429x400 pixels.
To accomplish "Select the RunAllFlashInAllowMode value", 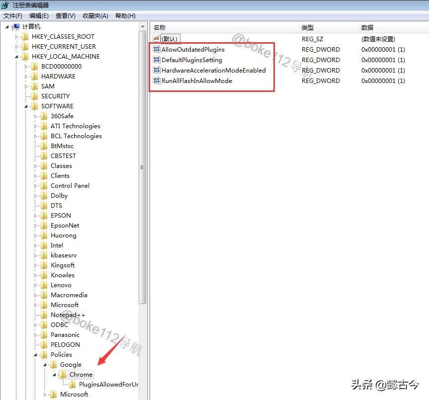I will tap(197, 80).
